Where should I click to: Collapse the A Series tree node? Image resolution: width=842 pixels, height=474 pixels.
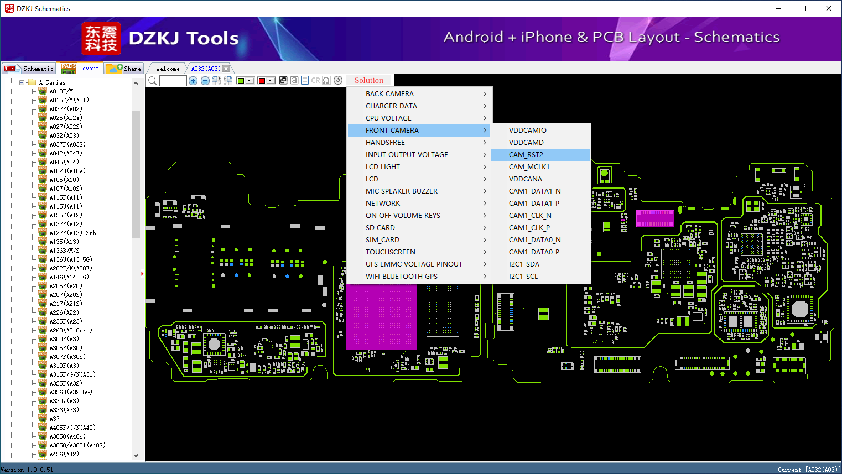[x=22, y=82]
